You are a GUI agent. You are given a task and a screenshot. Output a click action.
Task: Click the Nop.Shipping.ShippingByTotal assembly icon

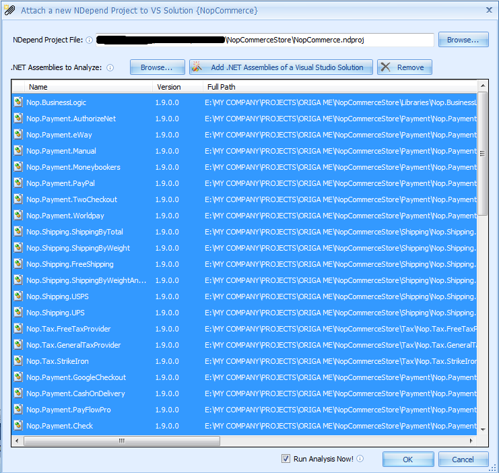pyautogui.click(x=18, y=232)
